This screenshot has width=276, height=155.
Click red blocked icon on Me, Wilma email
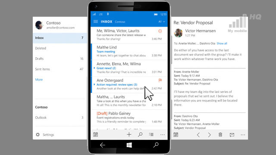tap(160, 31)
